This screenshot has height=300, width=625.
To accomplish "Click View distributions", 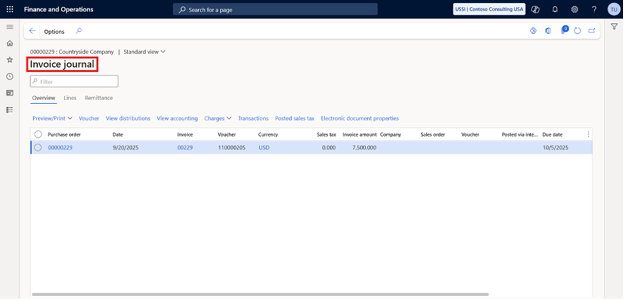I will 128,118.
